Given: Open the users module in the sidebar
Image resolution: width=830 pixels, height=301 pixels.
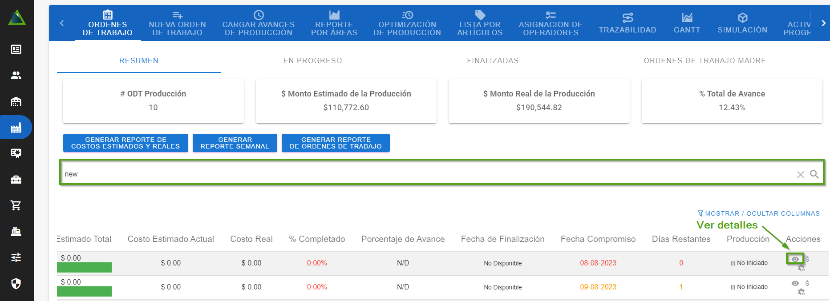Looking at the screenshot, I should (x=16, y=76).
